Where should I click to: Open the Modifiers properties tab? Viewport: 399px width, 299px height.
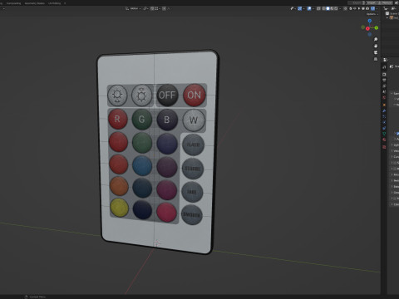tap(384, 110)
